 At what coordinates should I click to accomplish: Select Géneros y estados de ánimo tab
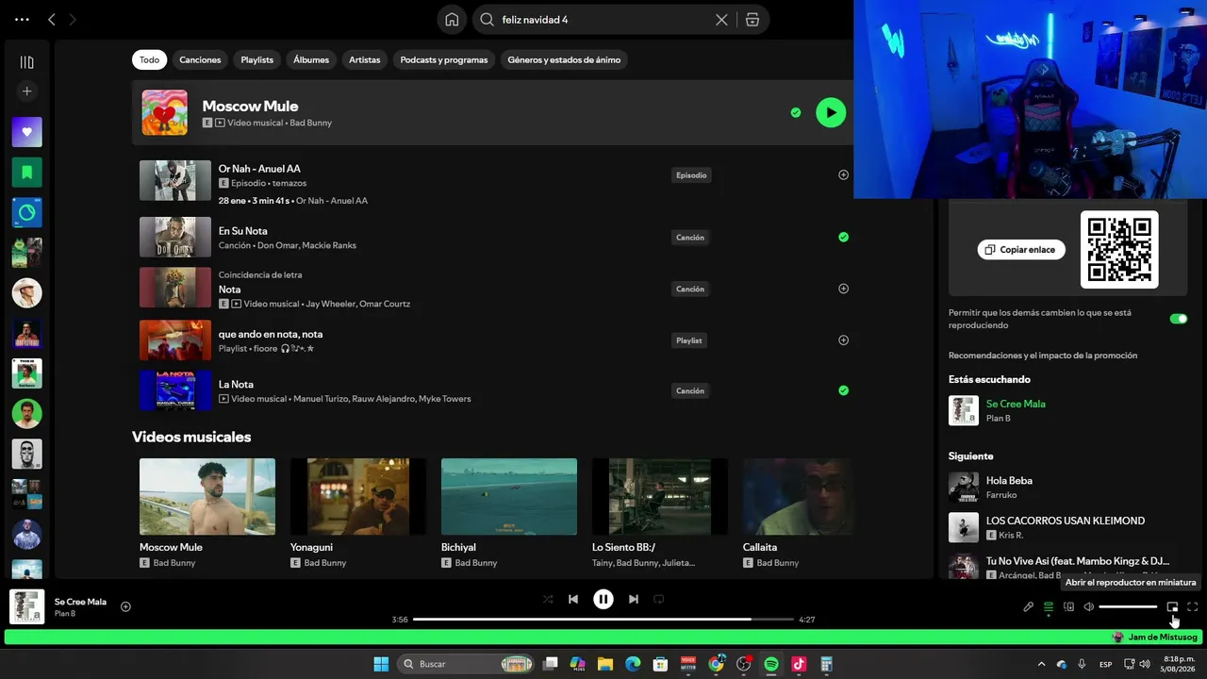tap(564, 59)
